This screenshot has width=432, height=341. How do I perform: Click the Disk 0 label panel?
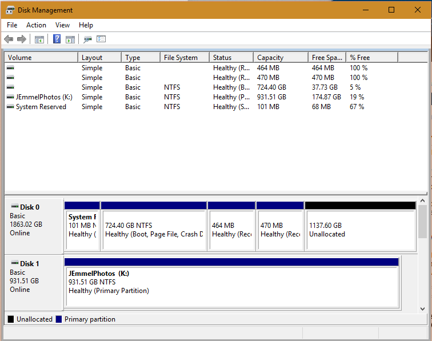coord(34,226)
